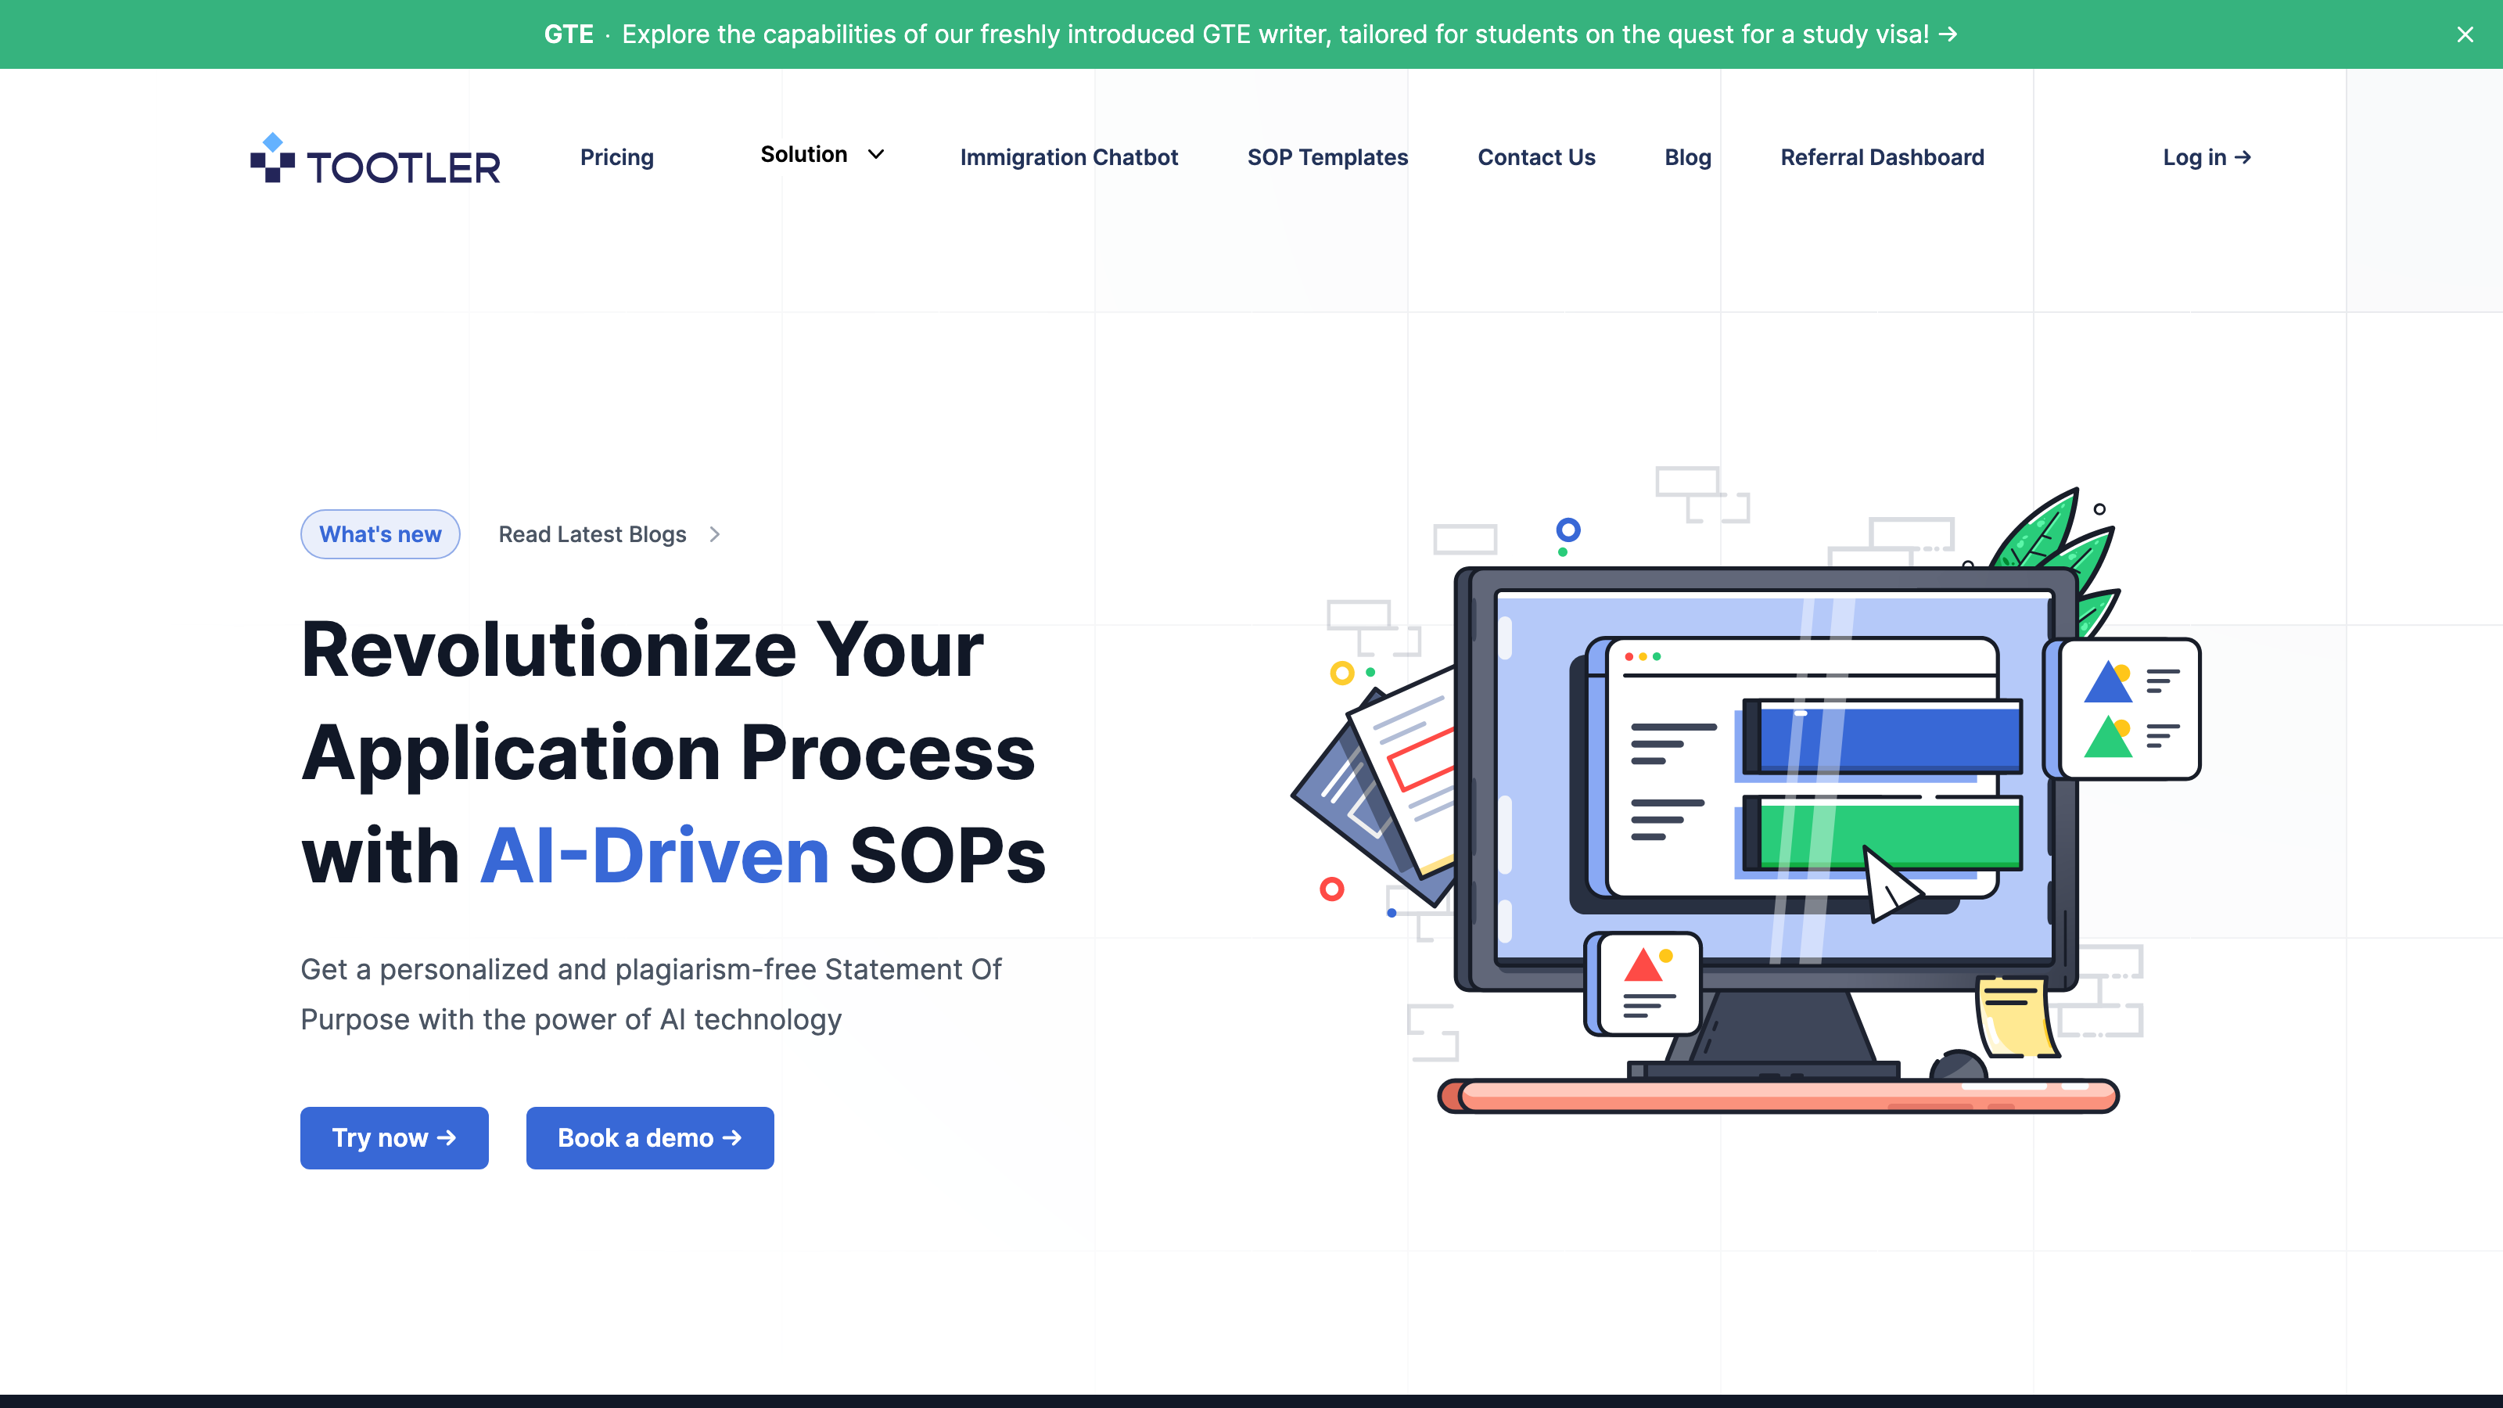The height and width of the screenshot is (1408, 2503).
Task: Click the Try now button
Action: pos(394,1138)
